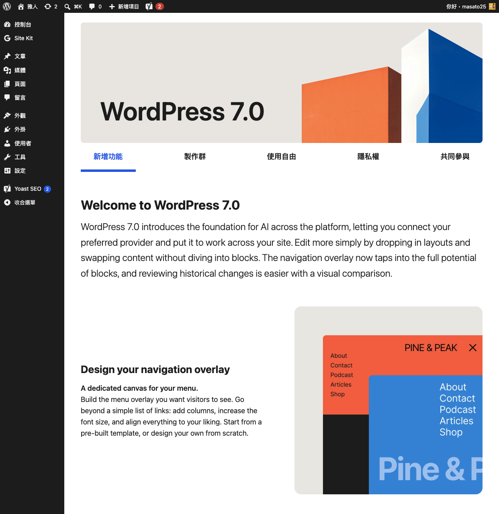This screenshot has width=499, height=514.
Task: Click the Yoast SEO sidebar icon
Action: coord(7,189)
